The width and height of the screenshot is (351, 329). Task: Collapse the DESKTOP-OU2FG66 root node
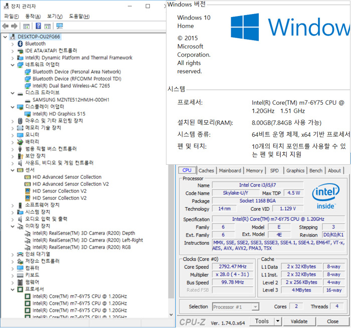(5, 37)
